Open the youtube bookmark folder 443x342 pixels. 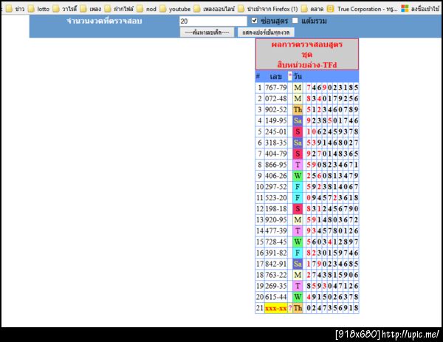[x=175, y=9]
